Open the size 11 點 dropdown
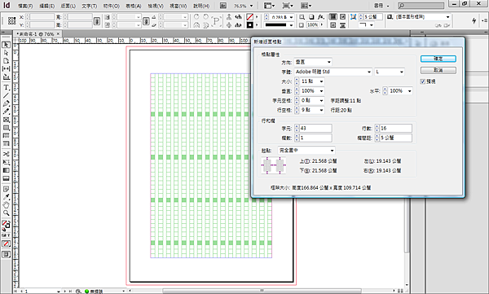The height and width of the screenshot is (294, 489). [x=312, y=81]
